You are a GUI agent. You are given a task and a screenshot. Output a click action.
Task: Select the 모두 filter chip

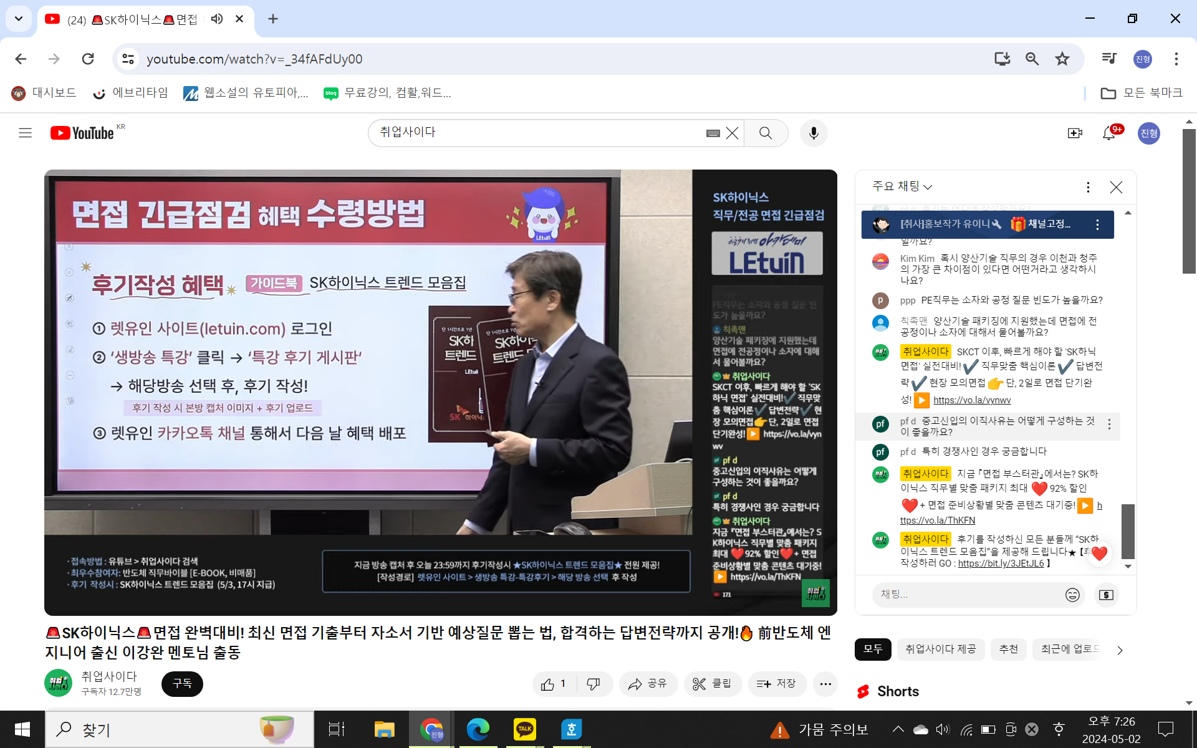click(x=873, y=650)
